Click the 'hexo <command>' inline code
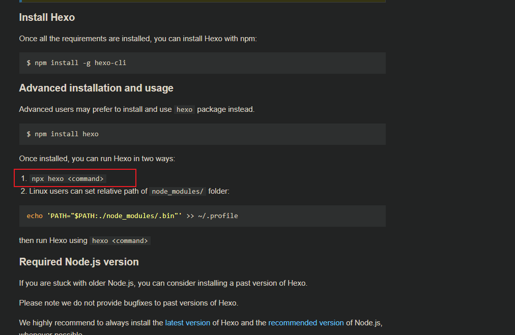Image resolution: width=515 pixels, height=335 pixels. click(x=120, y=241)
